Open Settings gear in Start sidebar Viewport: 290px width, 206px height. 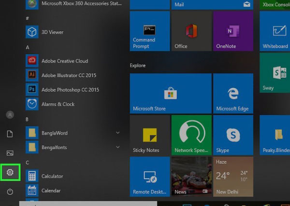pyautogui.click(x=10, y=172)
